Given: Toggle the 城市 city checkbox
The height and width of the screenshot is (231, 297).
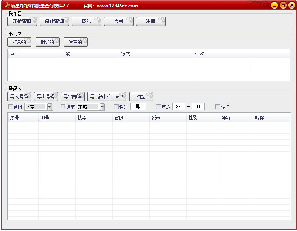Looking at the screenshot, I should (63, 107).
